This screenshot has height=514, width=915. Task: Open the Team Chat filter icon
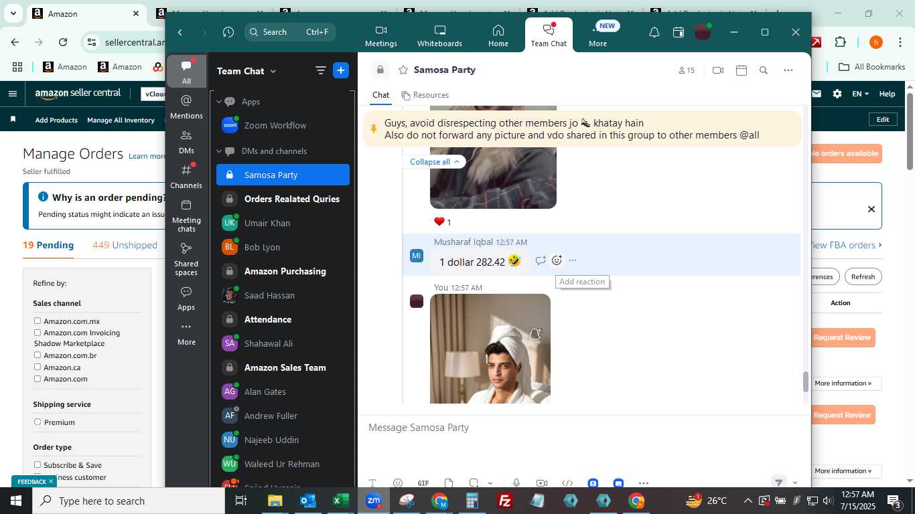321,70
